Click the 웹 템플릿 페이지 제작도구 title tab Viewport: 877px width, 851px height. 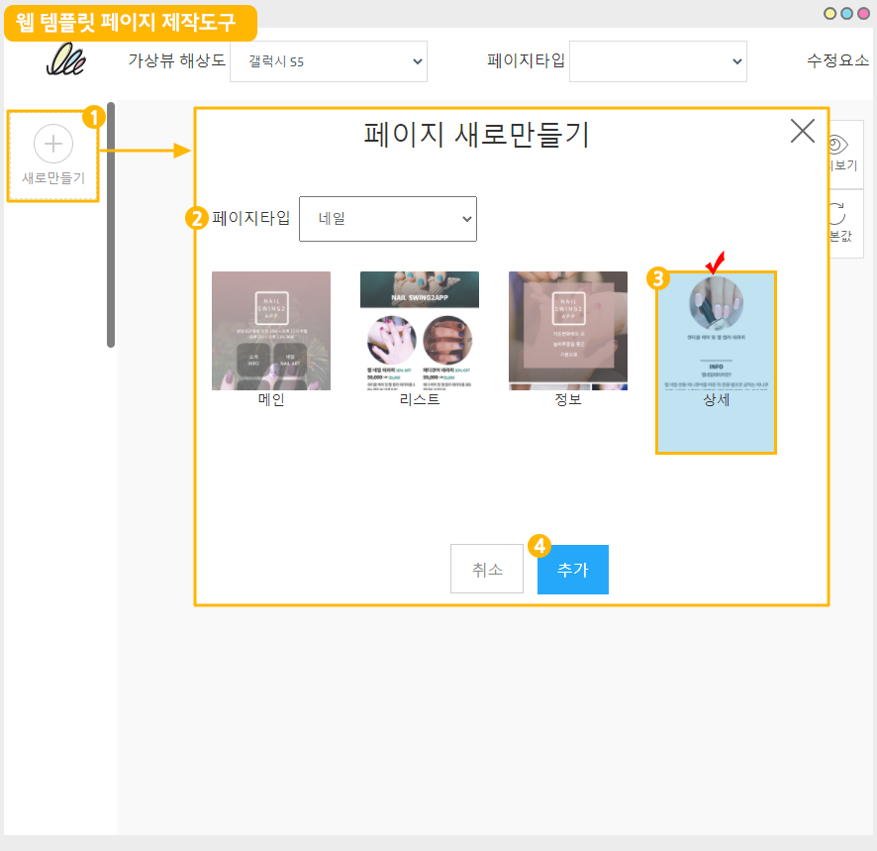click(130, 22)
